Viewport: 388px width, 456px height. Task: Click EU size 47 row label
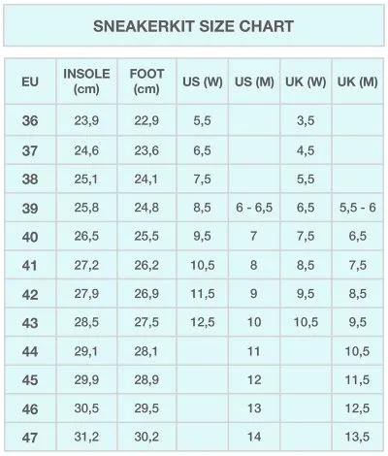(30, 438)
